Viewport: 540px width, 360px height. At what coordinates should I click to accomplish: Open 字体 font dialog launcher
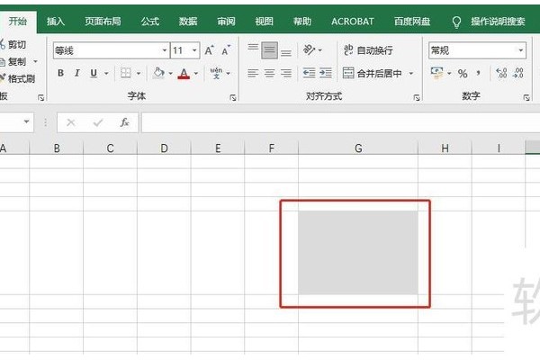pos(233,98)
